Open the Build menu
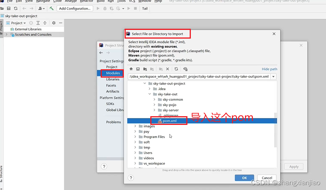 pos(101,1)
